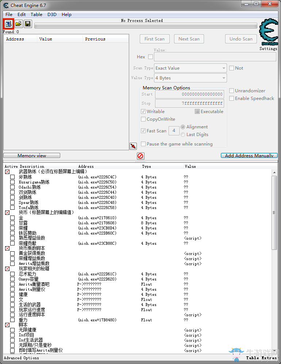Toggle the 玩家相关的秘籍 group active box
281x364 pixels.
(x=7, y=269)
